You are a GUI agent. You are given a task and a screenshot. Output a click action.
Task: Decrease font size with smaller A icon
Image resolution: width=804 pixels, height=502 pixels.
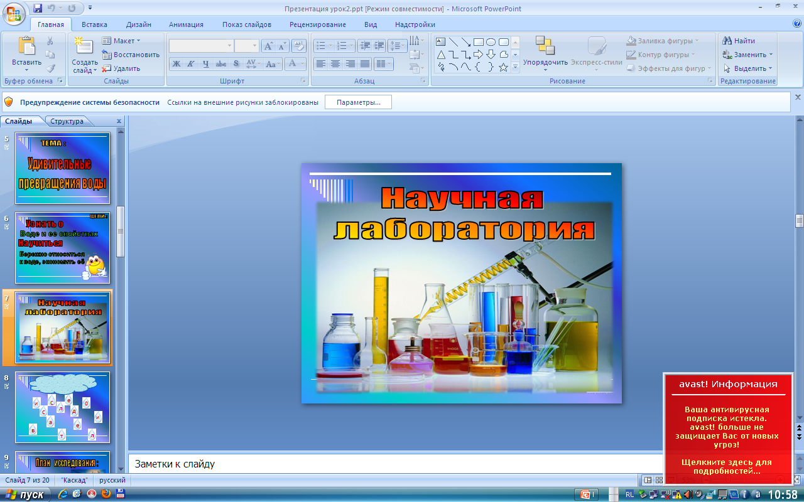click(282, 46)
